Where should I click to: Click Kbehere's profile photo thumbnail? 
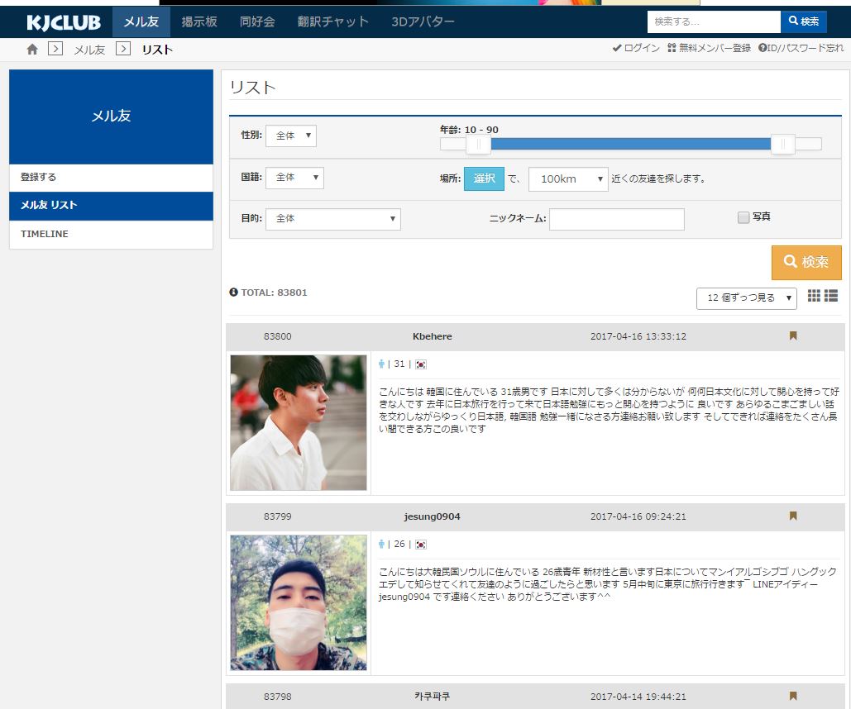[x=298, y=422]
